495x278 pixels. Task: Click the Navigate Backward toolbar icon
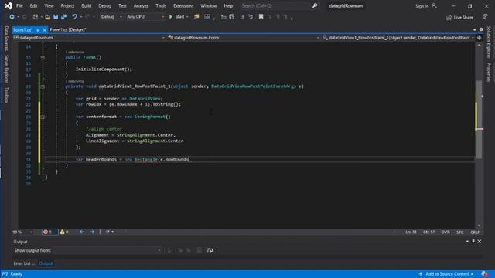12,17
